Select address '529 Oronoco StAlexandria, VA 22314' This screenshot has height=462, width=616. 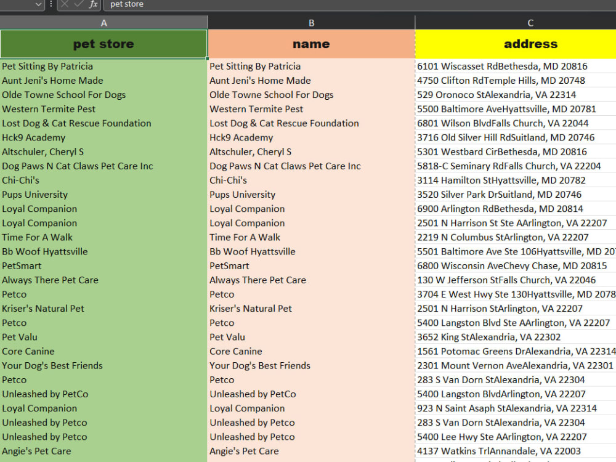(496, 95)
